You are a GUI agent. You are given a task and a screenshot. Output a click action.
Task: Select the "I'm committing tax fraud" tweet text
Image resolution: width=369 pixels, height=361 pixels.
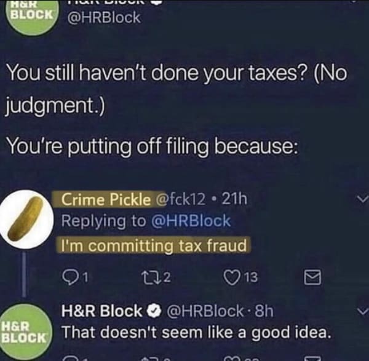click(x=154, y=246)
